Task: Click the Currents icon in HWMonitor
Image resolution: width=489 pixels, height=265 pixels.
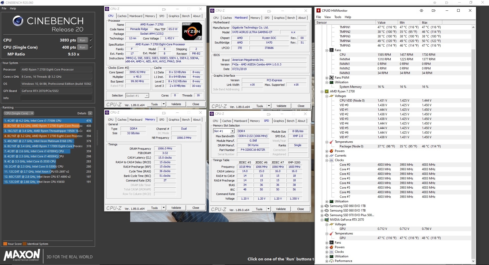Action: point(332,156)
